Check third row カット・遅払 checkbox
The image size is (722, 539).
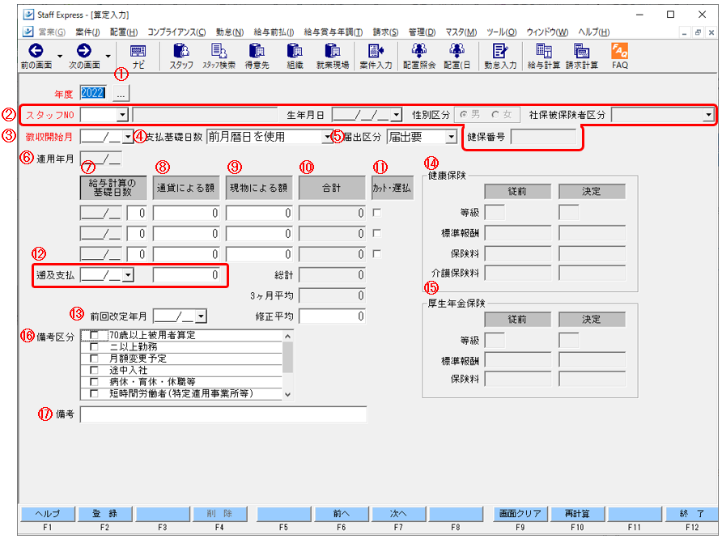(376, 253)
